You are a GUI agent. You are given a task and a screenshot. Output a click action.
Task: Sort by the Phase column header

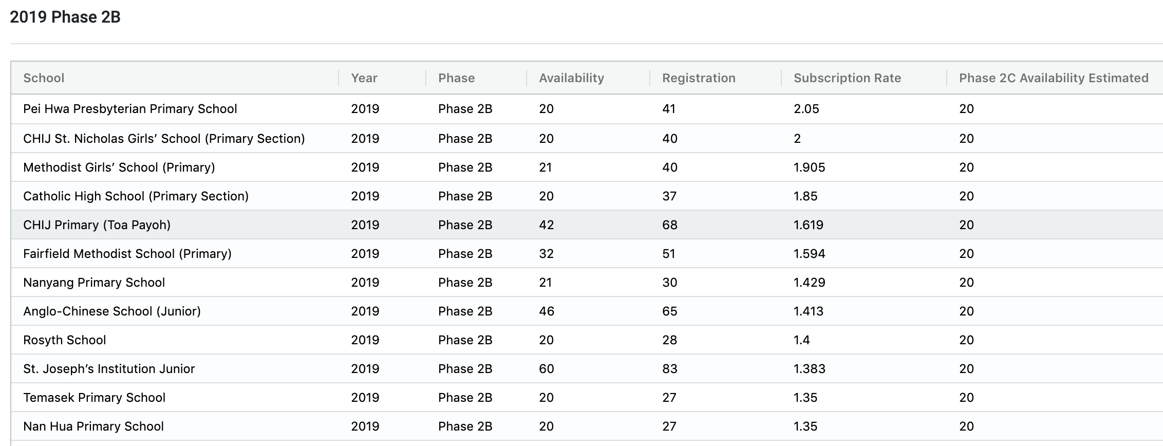click(x=456, y=78)
